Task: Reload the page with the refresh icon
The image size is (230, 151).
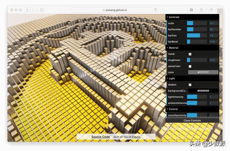Action: pos(156,10)
